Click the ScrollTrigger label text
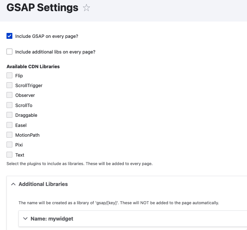 pyautogui.click(x=29, y=85)
